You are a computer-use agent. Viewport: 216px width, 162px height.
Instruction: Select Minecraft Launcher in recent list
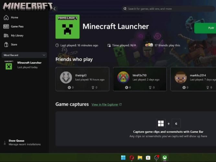[x=29, y=63]
